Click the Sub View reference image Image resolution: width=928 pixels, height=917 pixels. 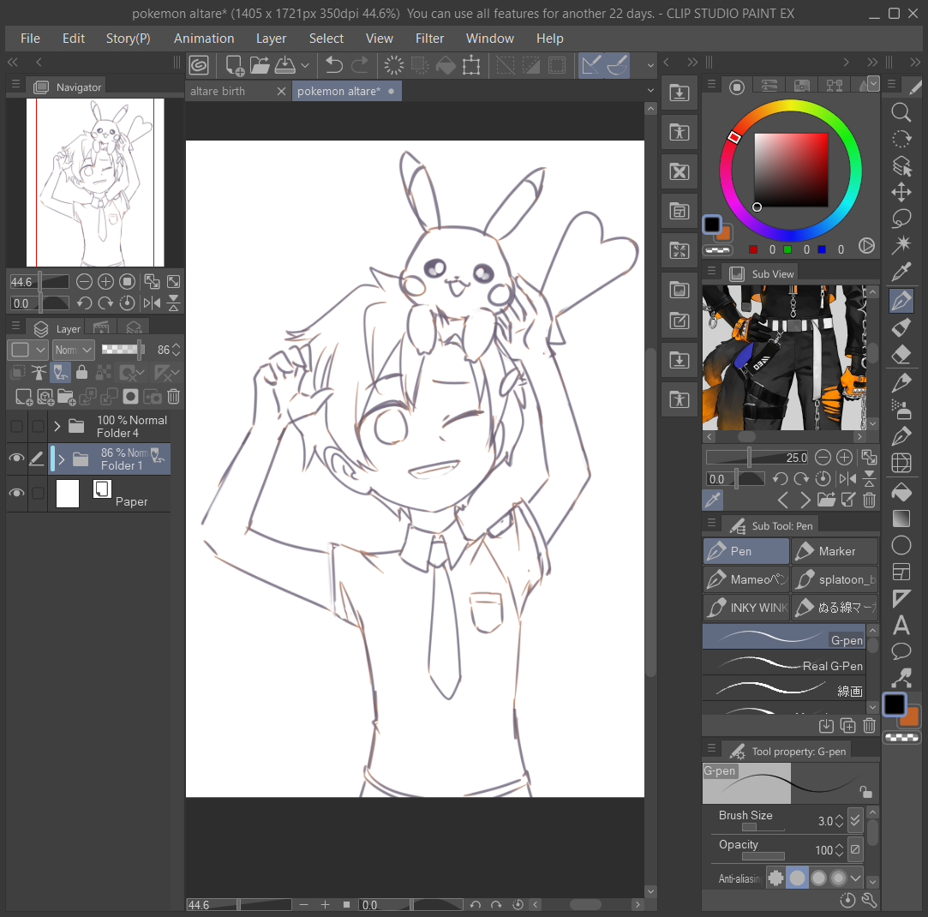point(784,357)
